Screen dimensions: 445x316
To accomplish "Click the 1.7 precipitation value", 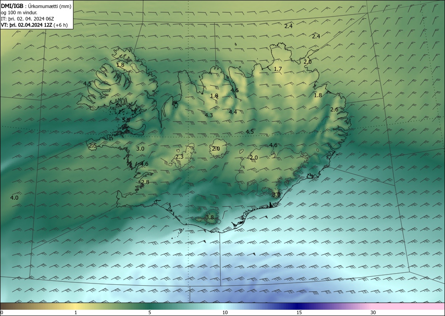I will 278,69.
